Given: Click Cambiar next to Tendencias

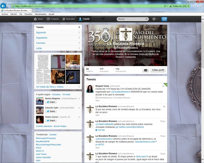Looking at the screenshot, I should [x=53, y=135].
